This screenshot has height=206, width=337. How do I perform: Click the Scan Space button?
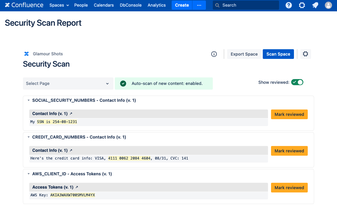coord(278,54)
